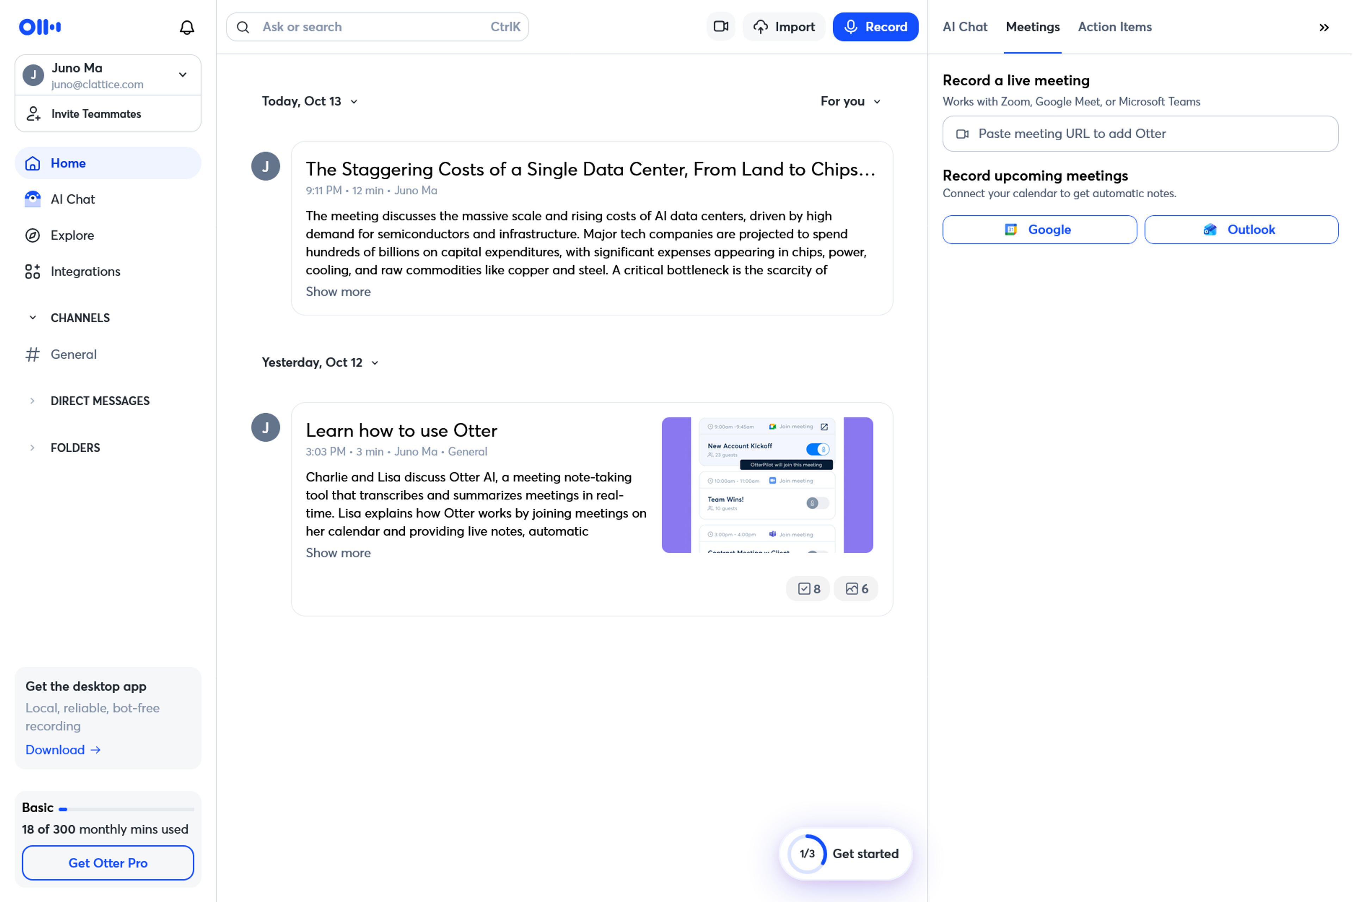This screenshot has width=1353, height=902.
Task: Click the Import button
Action: click(x=784, y=27)
